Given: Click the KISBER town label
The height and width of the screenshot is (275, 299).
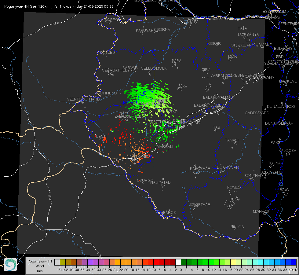Looking at the screenshot, I should [x=214, y=43].
